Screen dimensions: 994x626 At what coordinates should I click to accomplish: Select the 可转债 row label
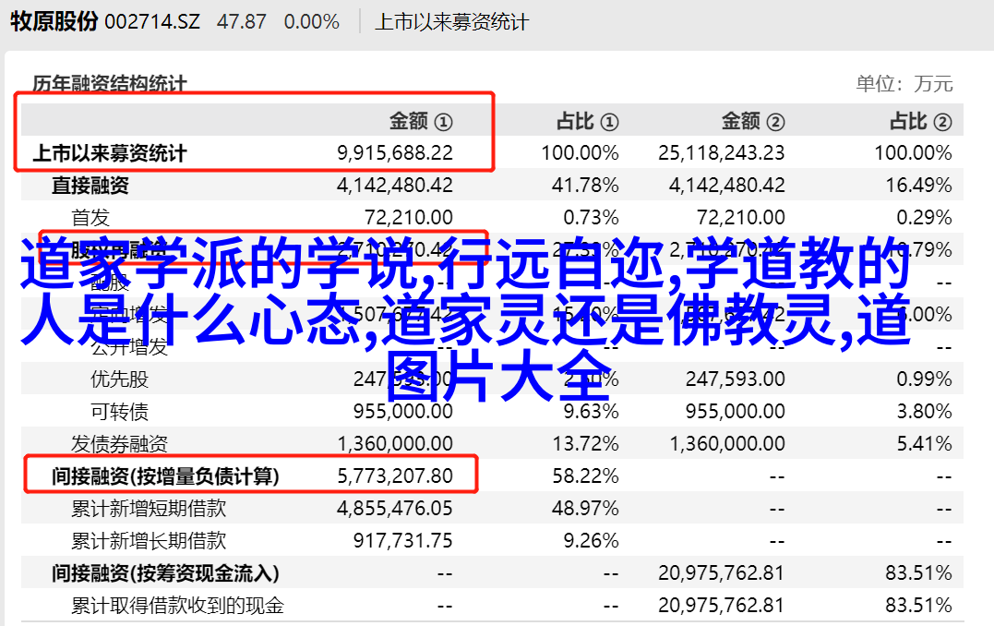(x=119, y=412)
